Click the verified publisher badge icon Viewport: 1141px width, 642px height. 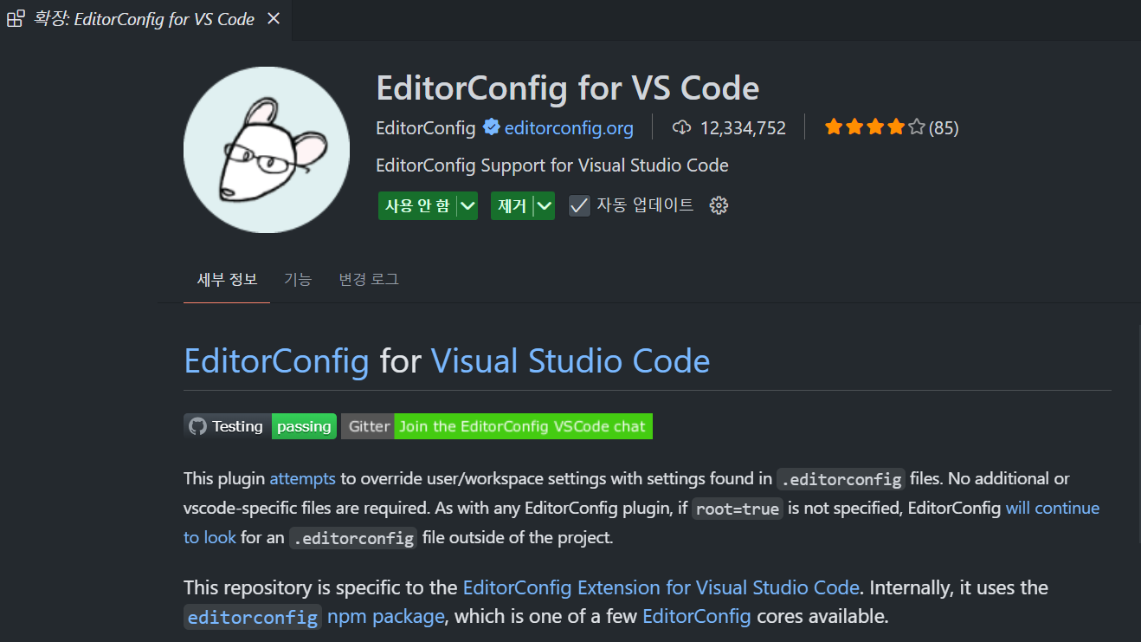pos(491,128)
